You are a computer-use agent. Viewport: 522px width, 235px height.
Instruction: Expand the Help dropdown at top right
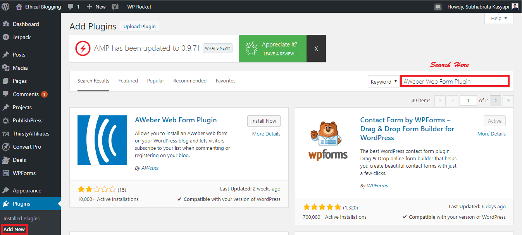(x=498, y=18)
